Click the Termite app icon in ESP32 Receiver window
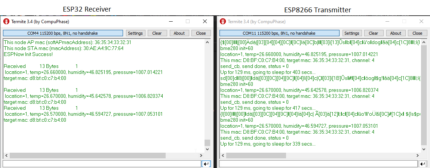The width and height of the screenshot is (430, 168). [6, 21]
